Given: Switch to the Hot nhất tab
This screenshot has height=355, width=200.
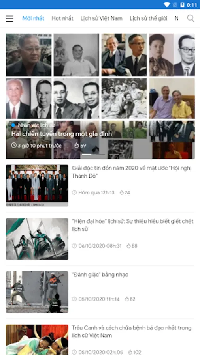Looking at the screenshot, I should click(x=62, y=18).
